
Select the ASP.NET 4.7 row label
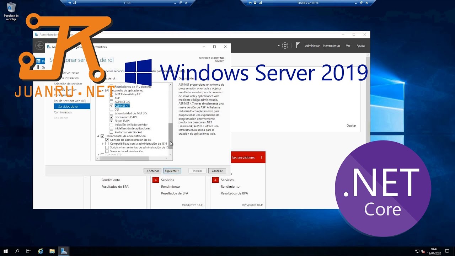tap(122, 106)
